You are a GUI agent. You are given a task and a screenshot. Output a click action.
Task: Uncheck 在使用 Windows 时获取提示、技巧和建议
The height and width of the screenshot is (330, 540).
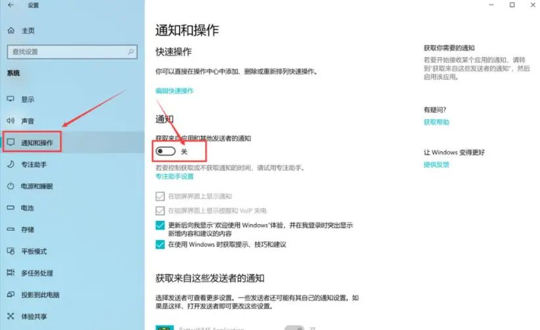160,245
